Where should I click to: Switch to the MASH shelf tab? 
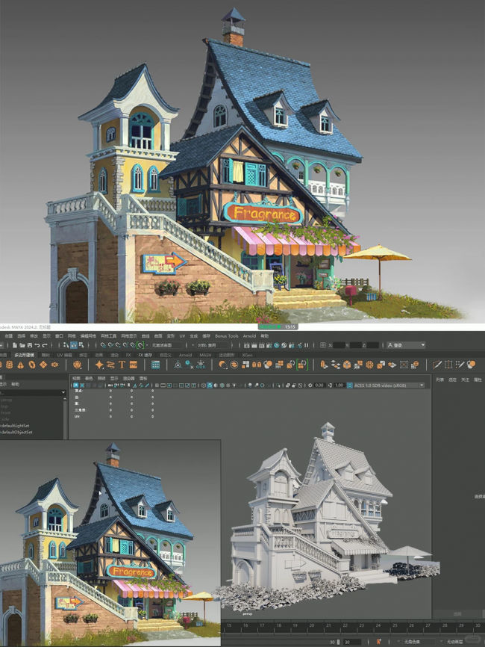(x=204, y=355)
